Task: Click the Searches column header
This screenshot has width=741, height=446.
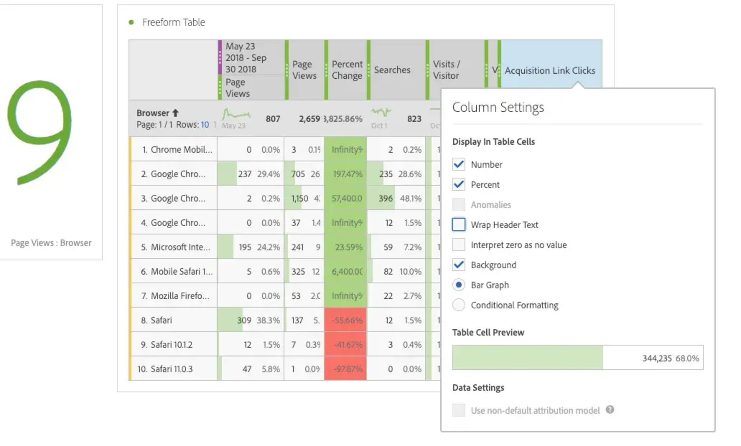Action: click(x=392, y=70)
